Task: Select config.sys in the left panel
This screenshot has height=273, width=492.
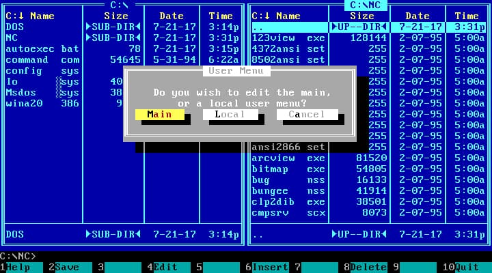Action: 43,71
